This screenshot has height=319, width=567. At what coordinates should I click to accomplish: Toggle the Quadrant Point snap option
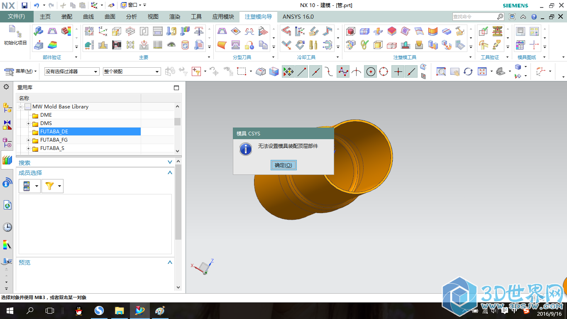click(x=384, y=71)
